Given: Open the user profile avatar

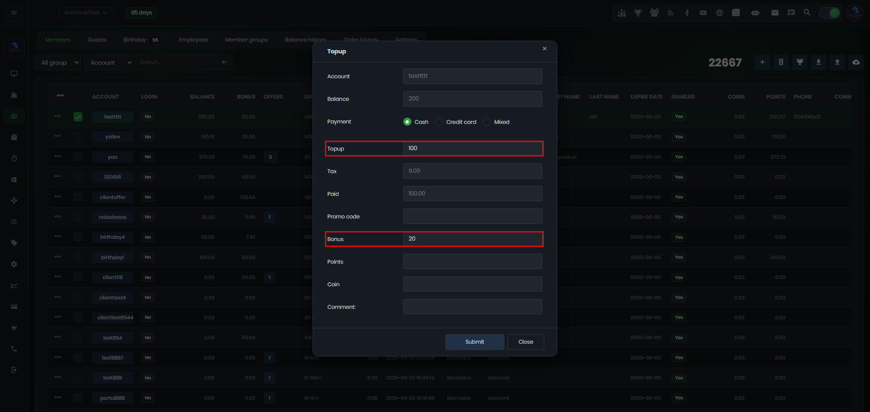Looking at the screenshot, I should pyautogui.click(x=855, y=12).
